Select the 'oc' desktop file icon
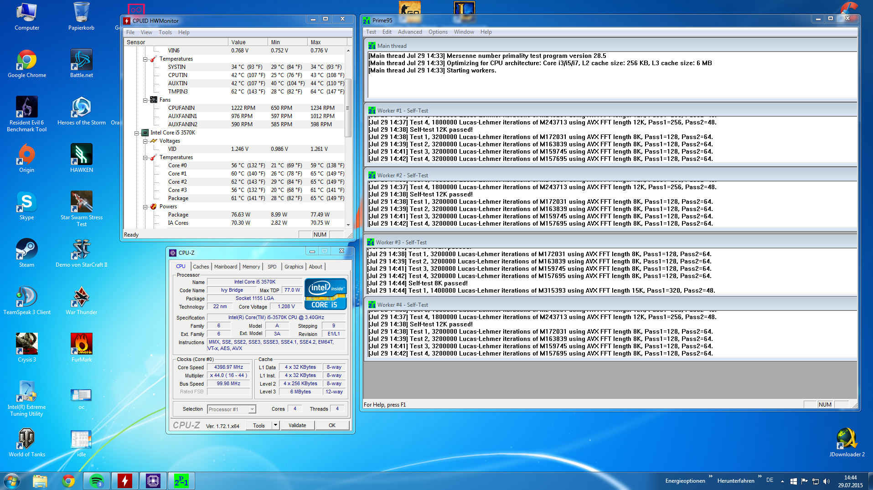The height and width of the screenshot is (490, 873). coord(81,399)
